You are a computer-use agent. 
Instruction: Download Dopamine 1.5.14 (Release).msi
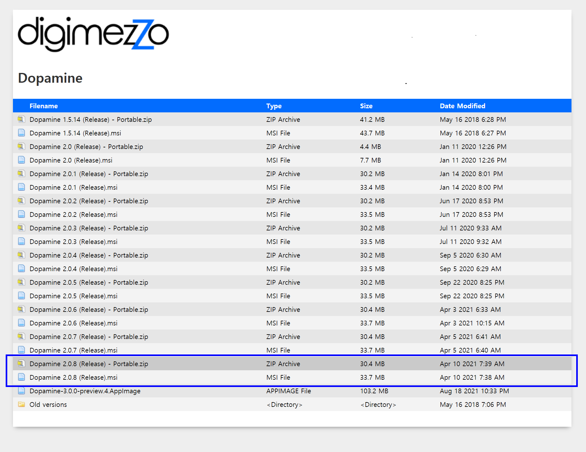click(x=75, y=133)
